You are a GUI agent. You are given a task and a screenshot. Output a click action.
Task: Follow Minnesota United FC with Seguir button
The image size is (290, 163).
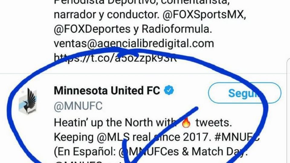pyautogui.click(x=244, y=93)
